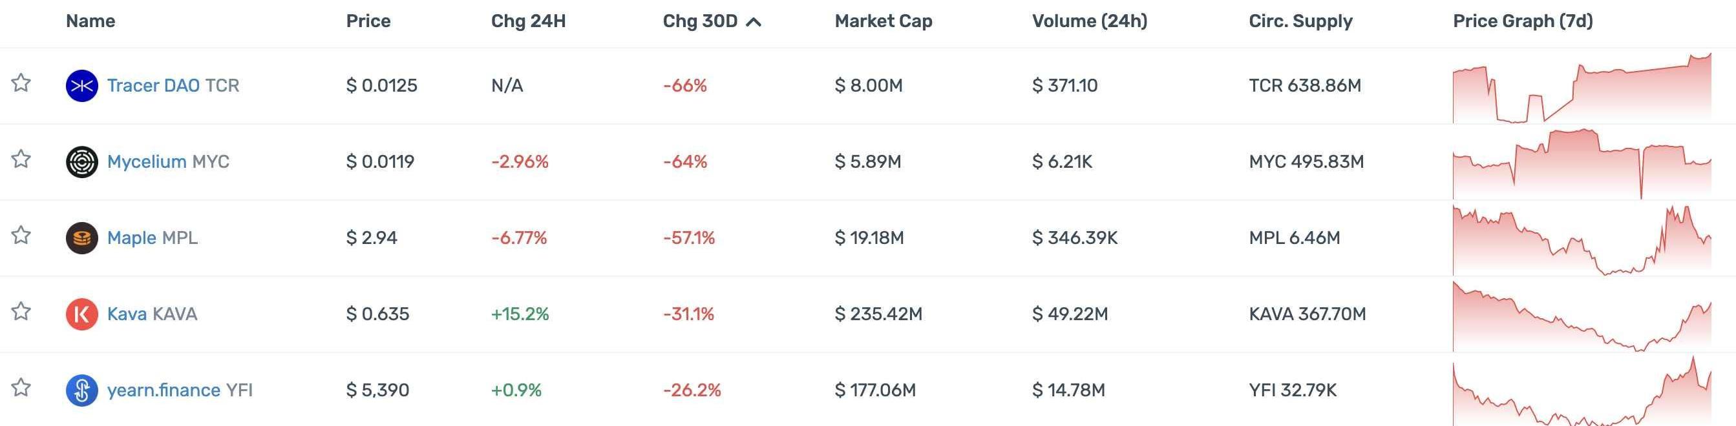Click the Chg 30D sort arrow
1736x426 pixels.
coord(754,22)
